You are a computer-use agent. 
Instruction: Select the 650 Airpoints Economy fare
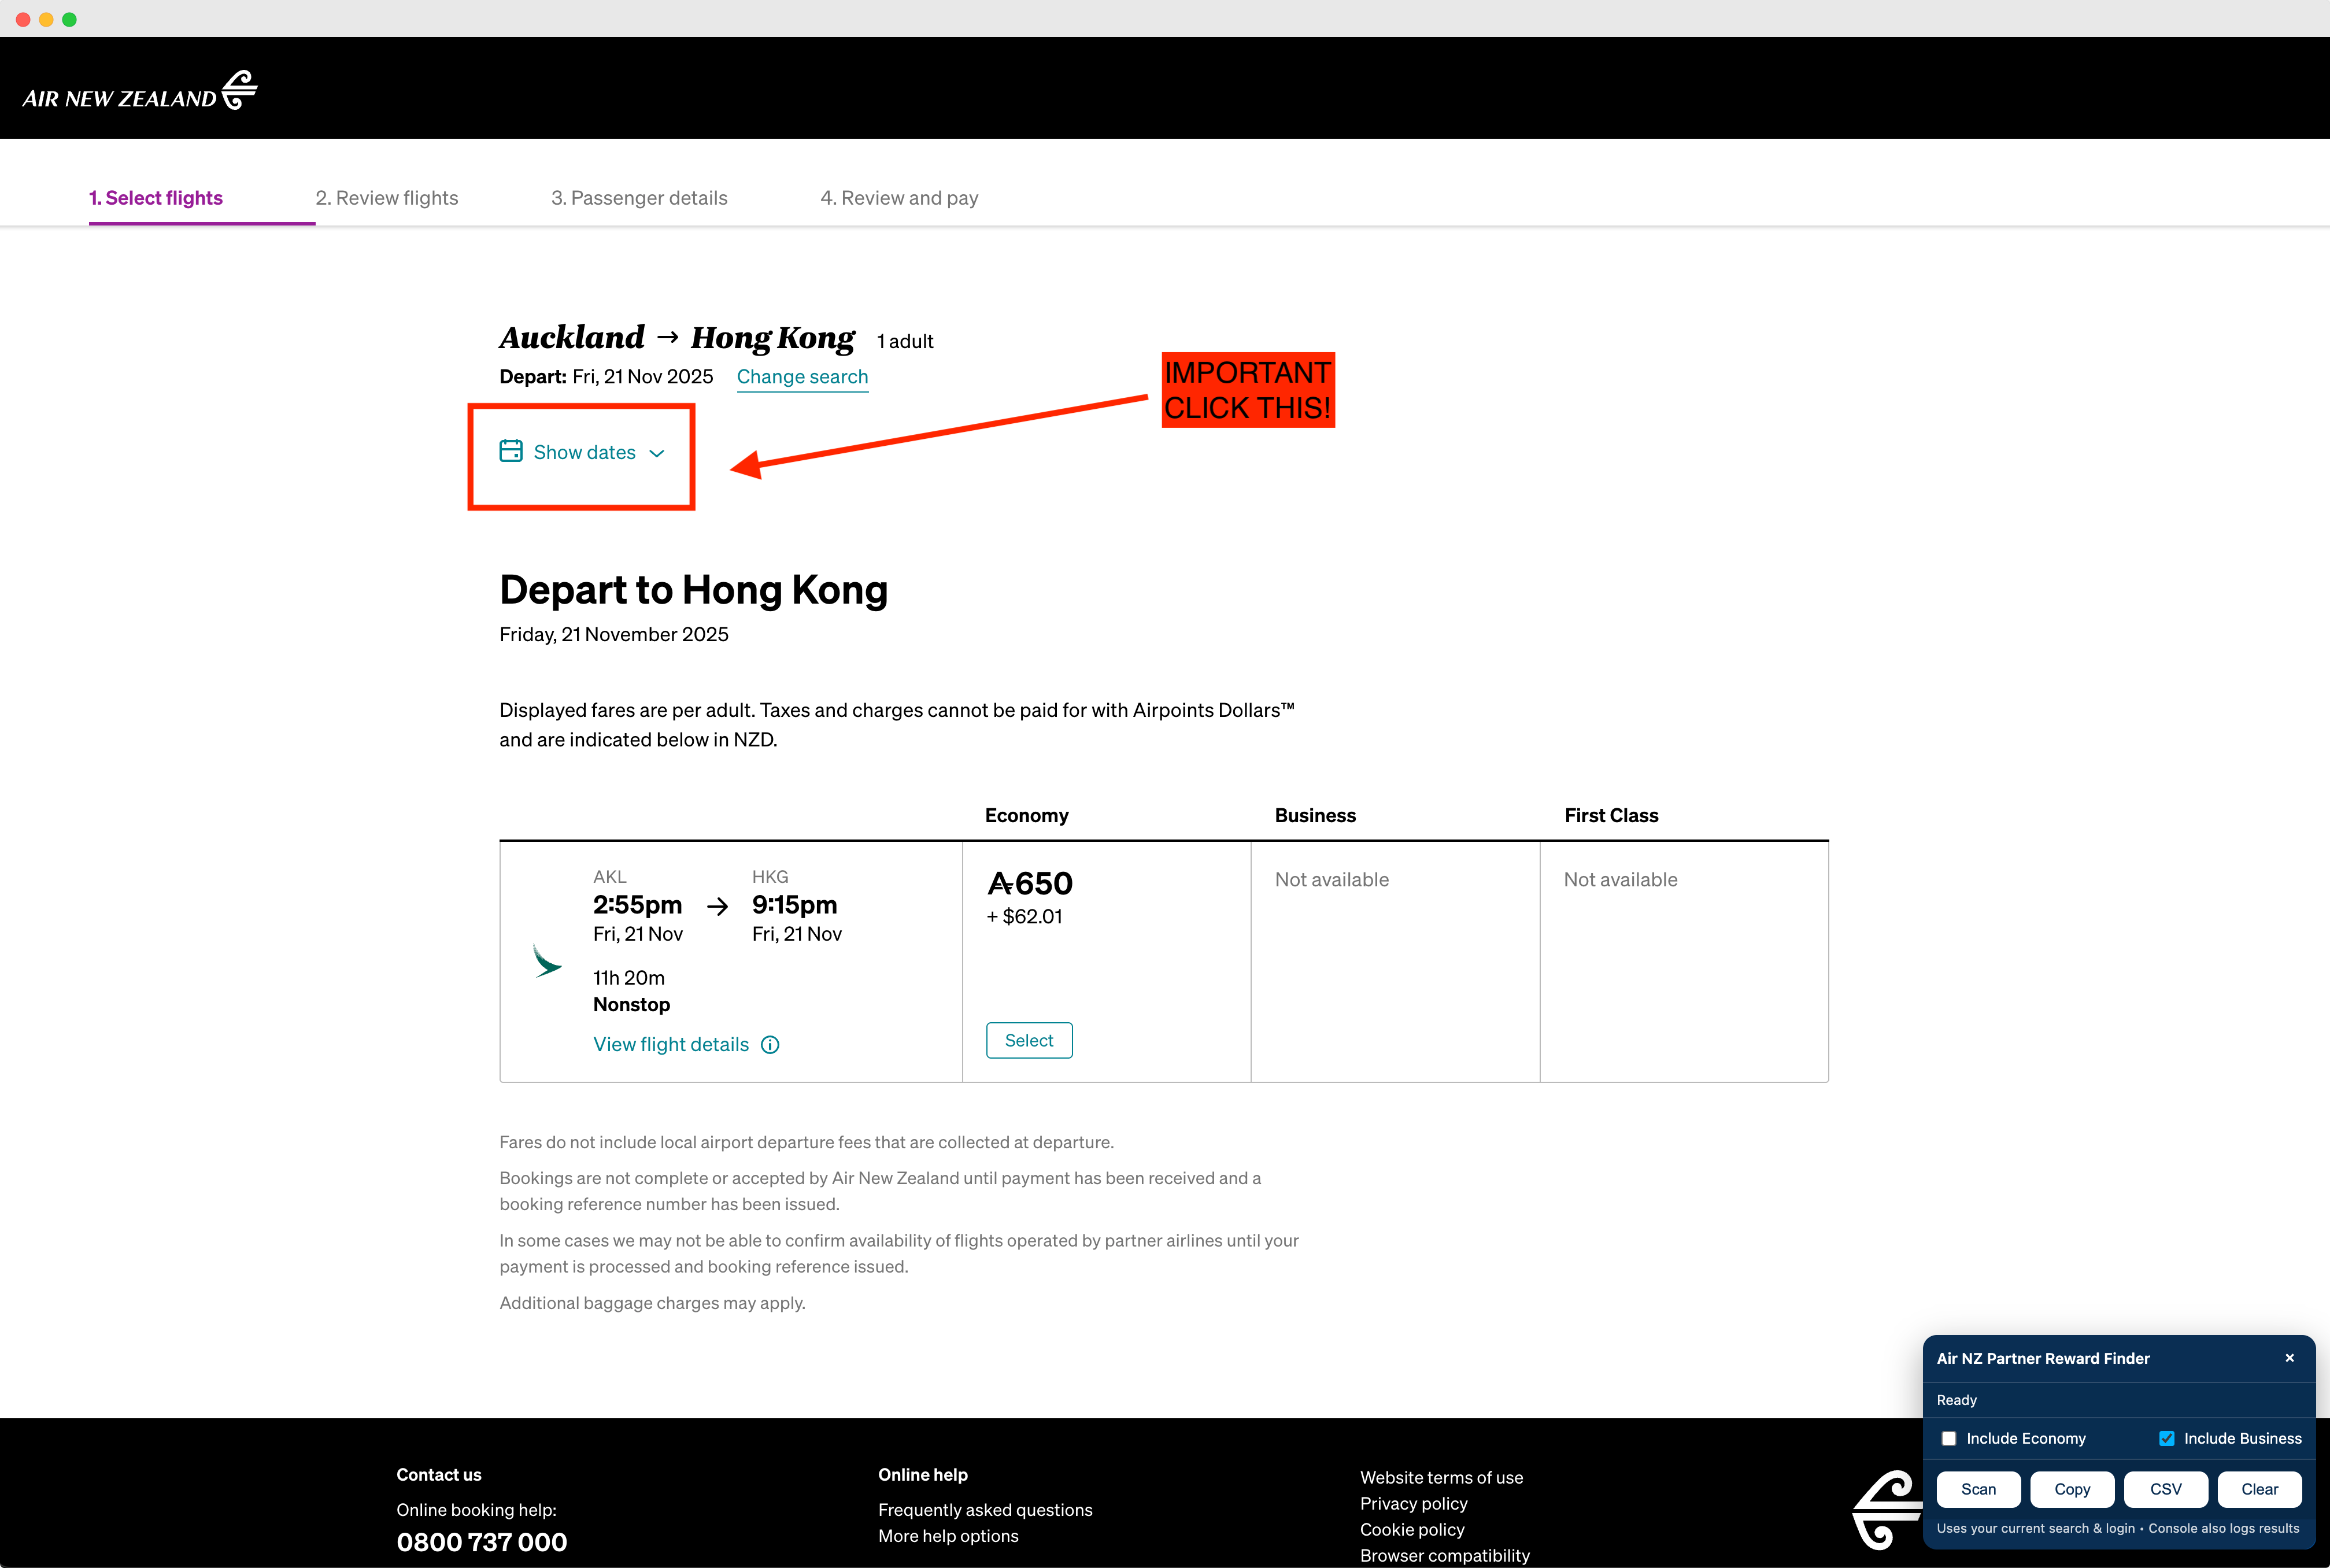pos(1029,1040)
